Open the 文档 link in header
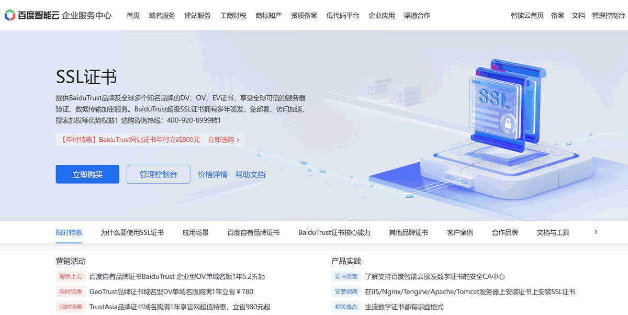Image resolution: width=628 pixels, height=315 pixels. [578, 16]
